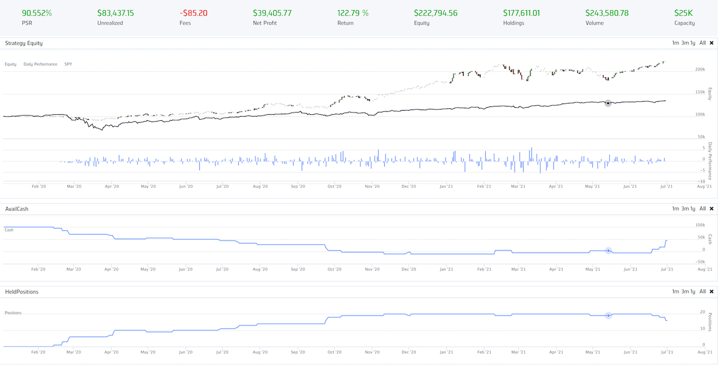Click the highlighted point on the equity line

click(x=608, y=103)
